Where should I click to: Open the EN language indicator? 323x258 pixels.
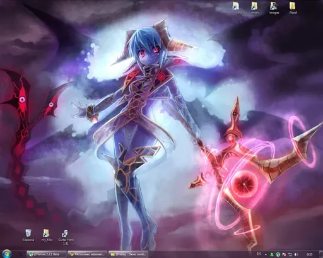259,254
